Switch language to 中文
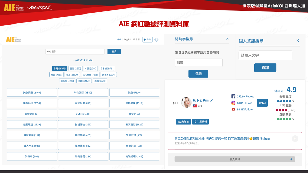The image size is (308, 173). pyautogui.click(x=120, y=40)
